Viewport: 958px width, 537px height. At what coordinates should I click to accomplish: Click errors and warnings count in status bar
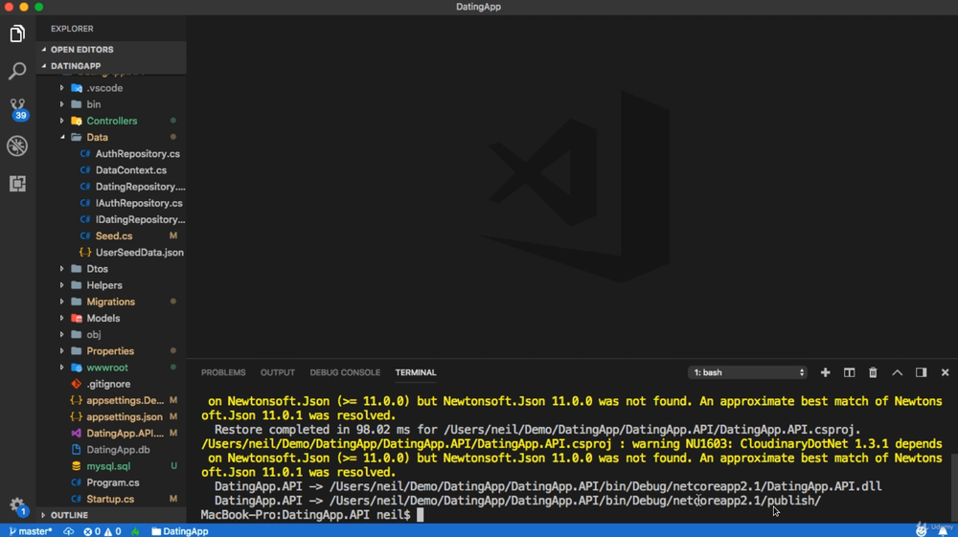tap(103, 531)
